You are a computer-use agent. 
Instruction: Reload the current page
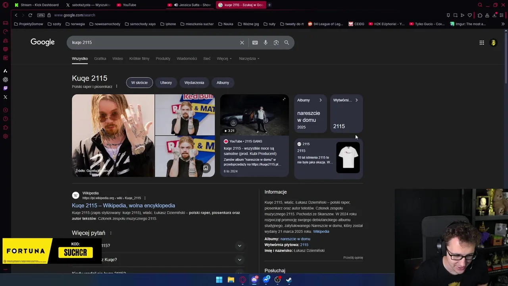click(x=30, y=15)
